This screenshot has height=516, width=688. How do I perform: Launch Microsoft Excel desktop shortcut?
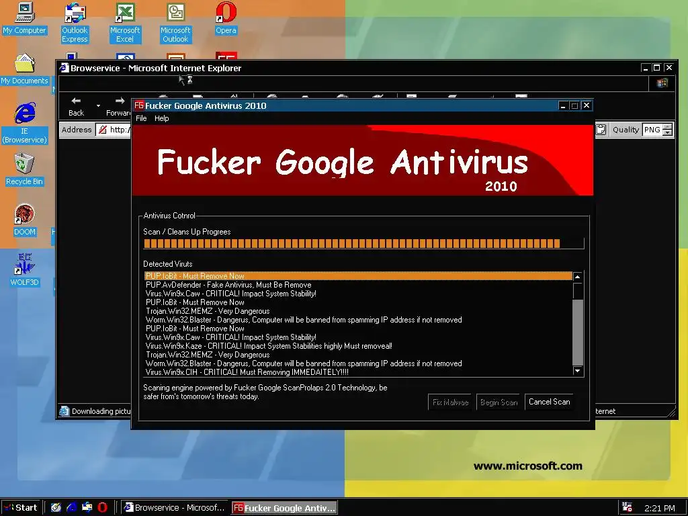[x=125, y=22]
